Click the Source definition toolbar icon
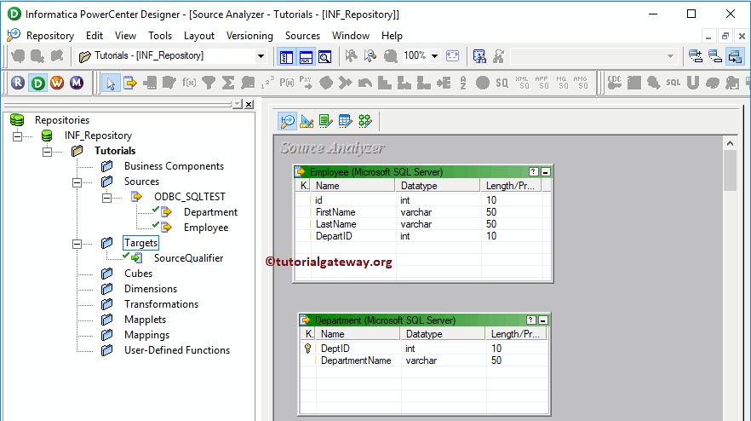Screen dimensions: 751x421 tap(129, 83)
